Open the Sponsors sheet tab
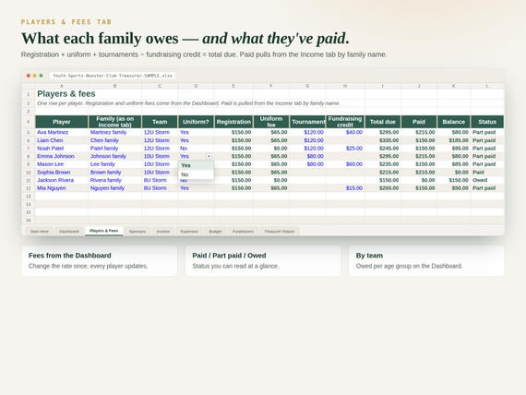The height and width of the screenshot is (395, 526). tap(137, 232)
